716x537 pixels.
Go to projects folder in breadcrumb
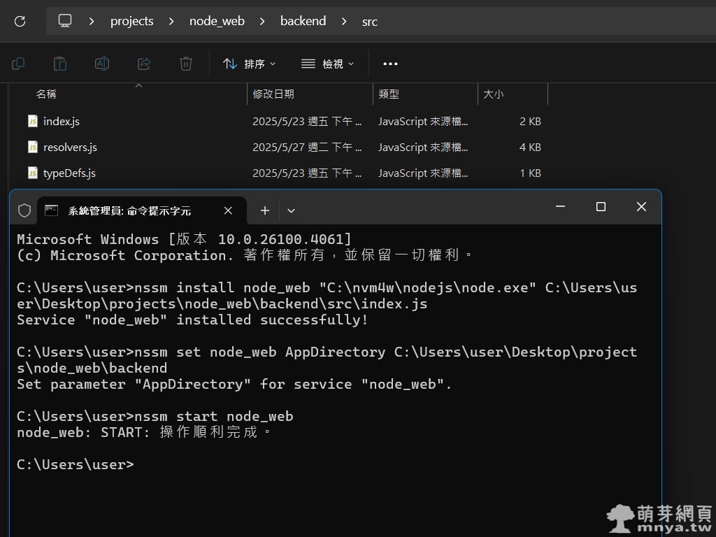coord(131,21)
